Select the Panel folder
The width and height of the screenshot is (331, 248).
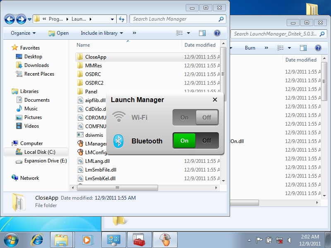coord(91,92)
